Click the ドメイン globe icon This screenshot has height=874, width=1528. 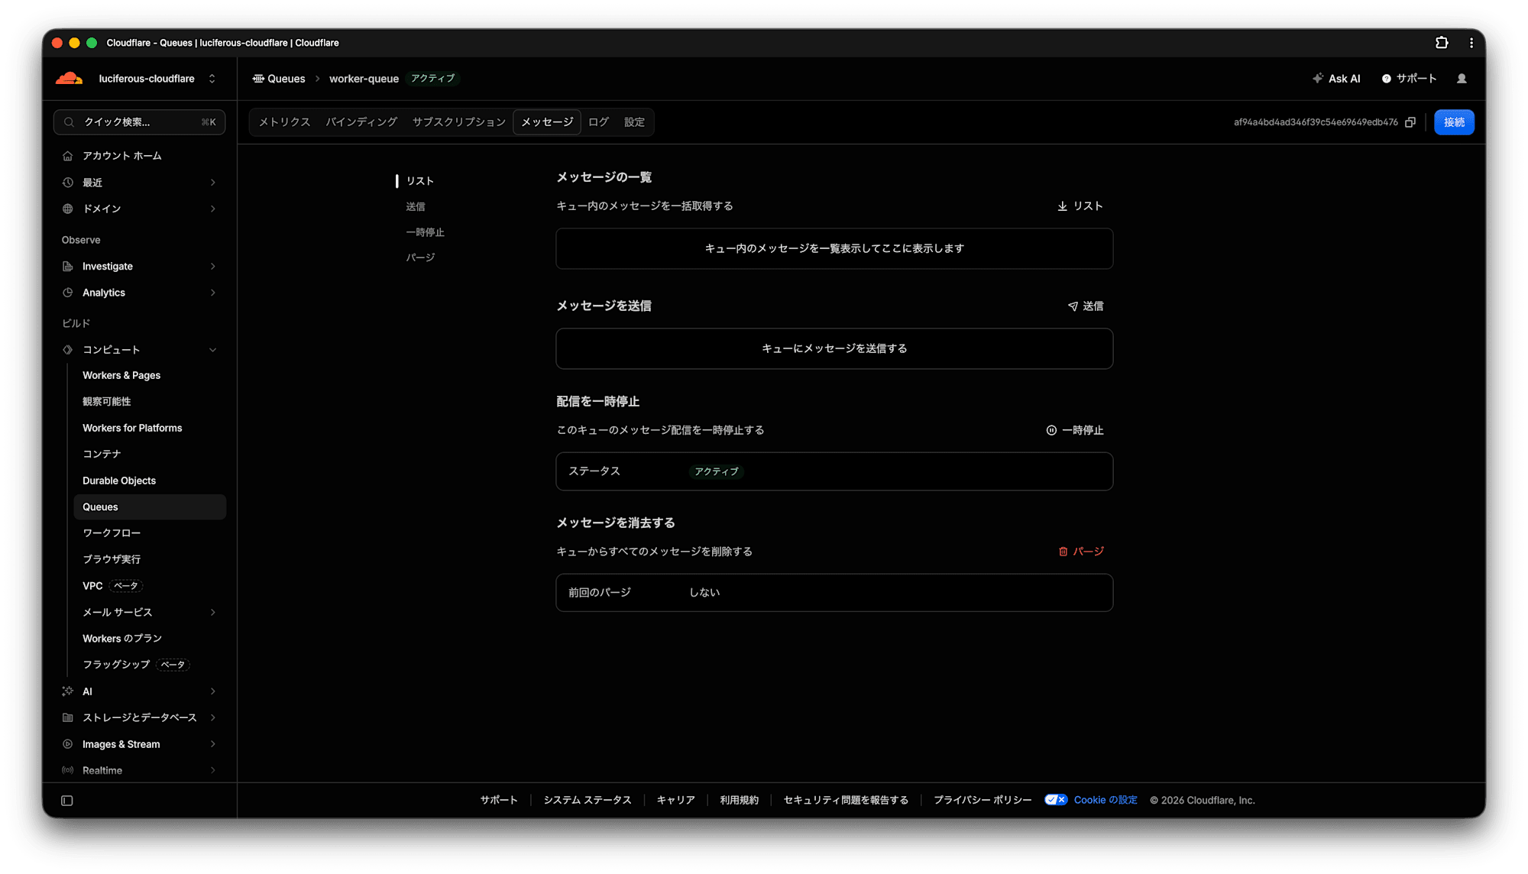pos(68,209)
